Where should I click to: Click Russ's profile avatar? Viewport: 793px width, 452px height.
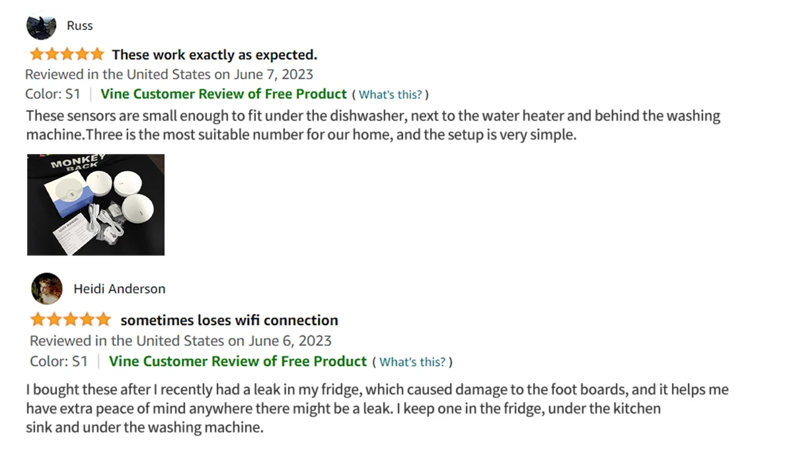41,26
